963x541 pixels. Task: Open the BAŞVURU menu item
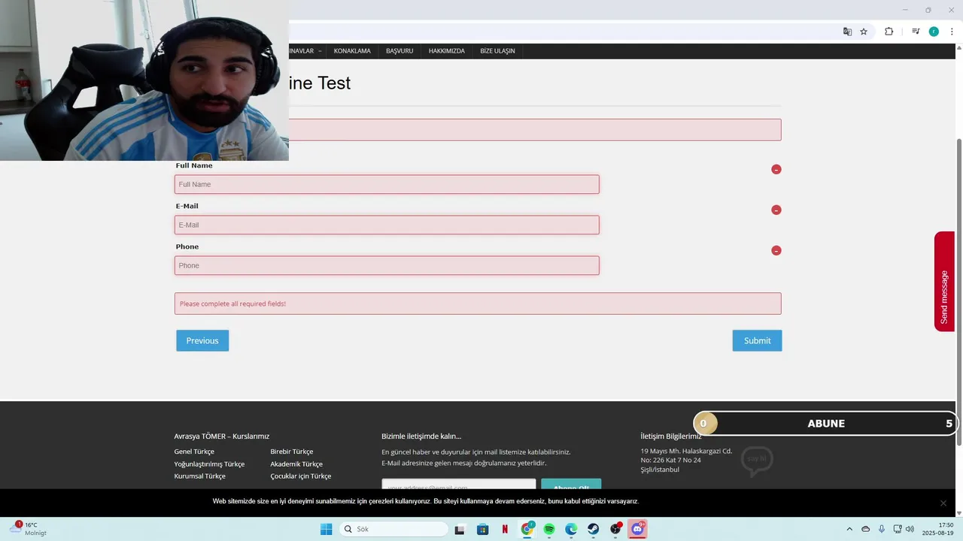pyautogui.click(x=399, y=51)
